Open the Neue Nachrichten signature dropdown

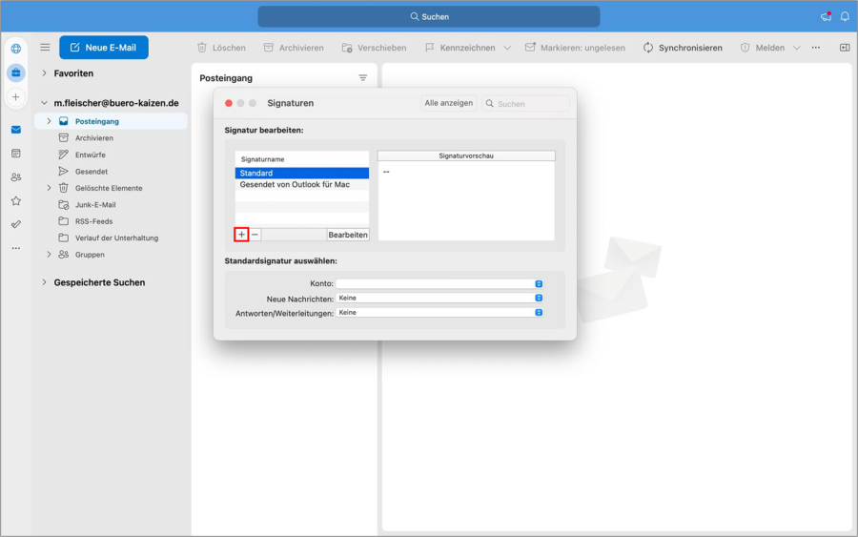pyautogui.click(x=439, y=298)
